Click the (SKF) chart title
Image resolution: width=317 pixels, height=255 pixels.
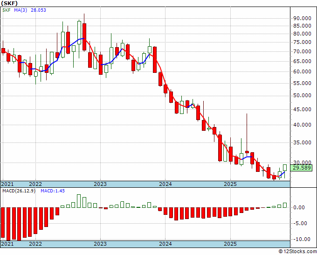[x=9, y=3]
